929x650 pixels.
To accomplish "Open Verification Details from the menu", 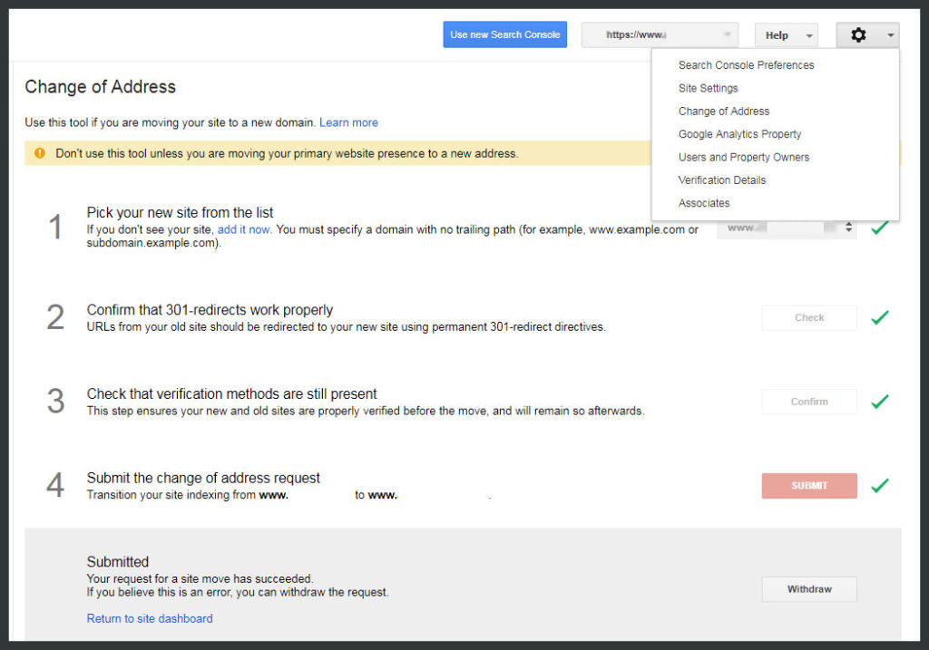I will 722,179.
